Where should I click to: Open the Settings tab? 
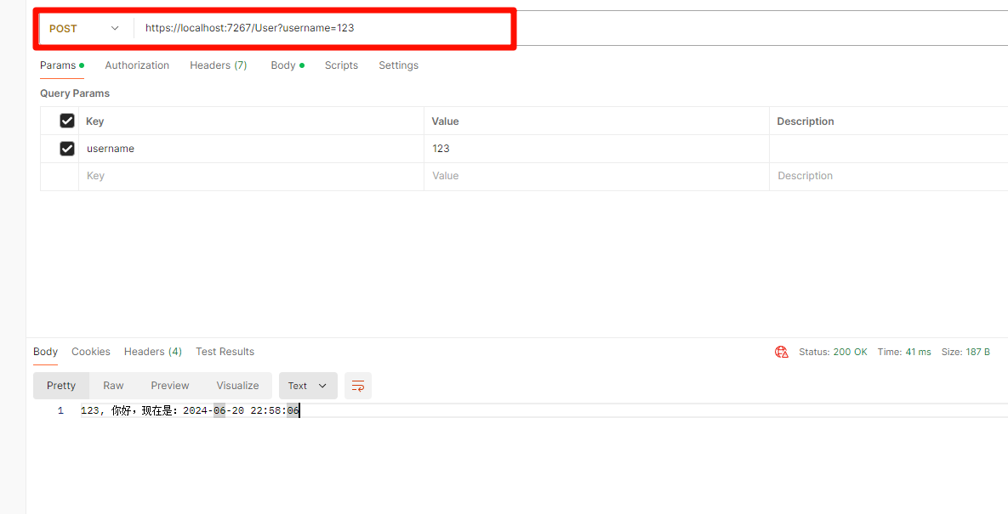(x=399, y=65)
